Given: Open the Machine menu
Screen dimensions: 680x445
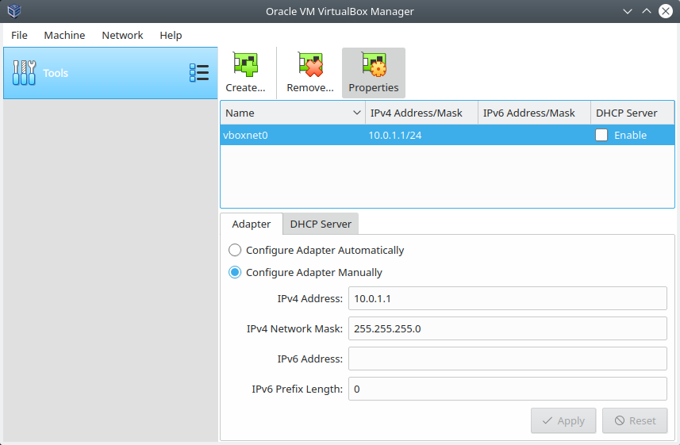Looking at the screenshot, I should pos(64,35).
